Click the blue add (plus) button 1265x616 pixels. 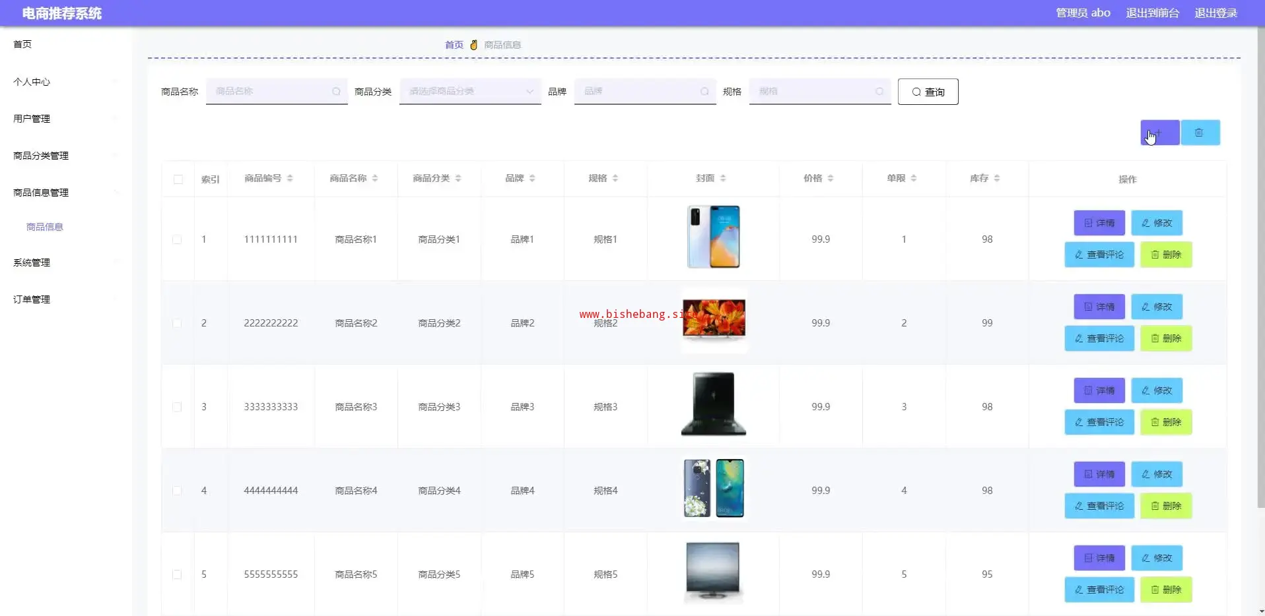pyautogui.click(x=1159, y=133)
